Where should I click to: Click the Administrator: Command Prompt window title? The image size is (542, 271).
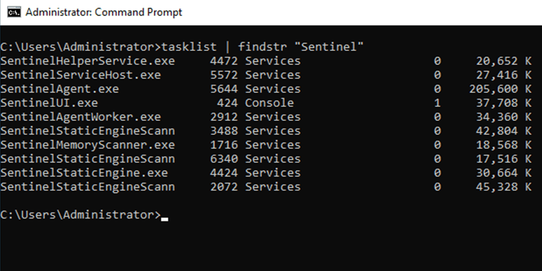click(104, 13)
